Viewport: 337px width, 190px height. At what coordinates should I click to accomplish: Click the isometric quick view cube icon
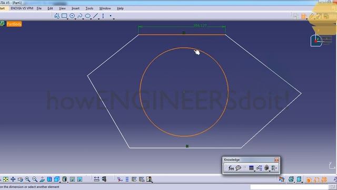coord(57,179)
